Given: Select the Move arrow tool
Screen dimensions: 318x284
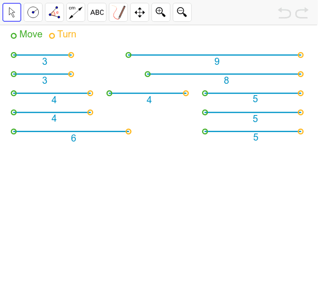Looking at the screenshot, I should [12, 12].
